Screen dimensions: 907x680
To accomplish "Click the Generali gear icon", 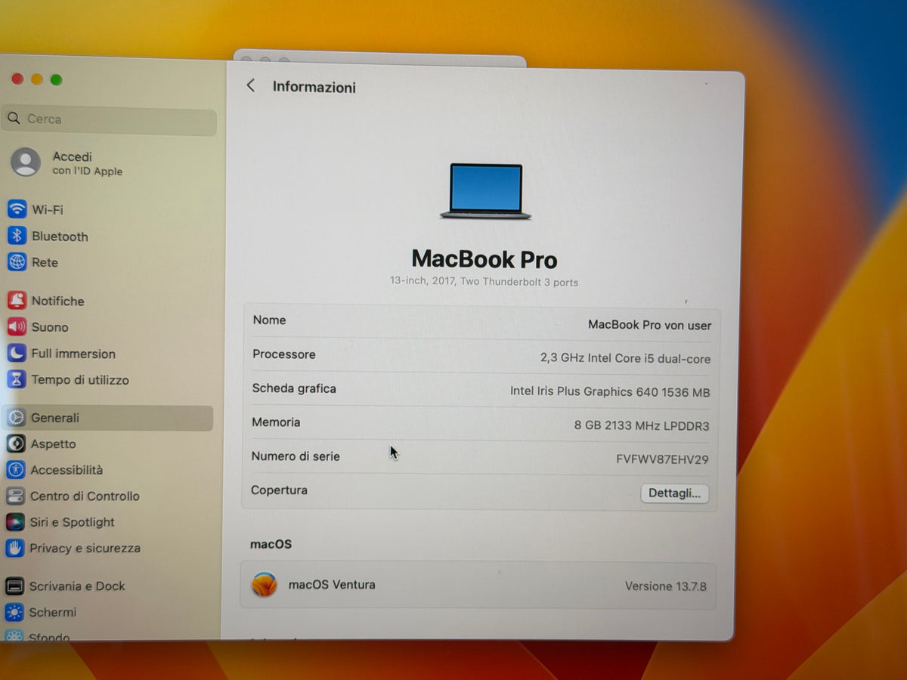I will tap(17, 417).
